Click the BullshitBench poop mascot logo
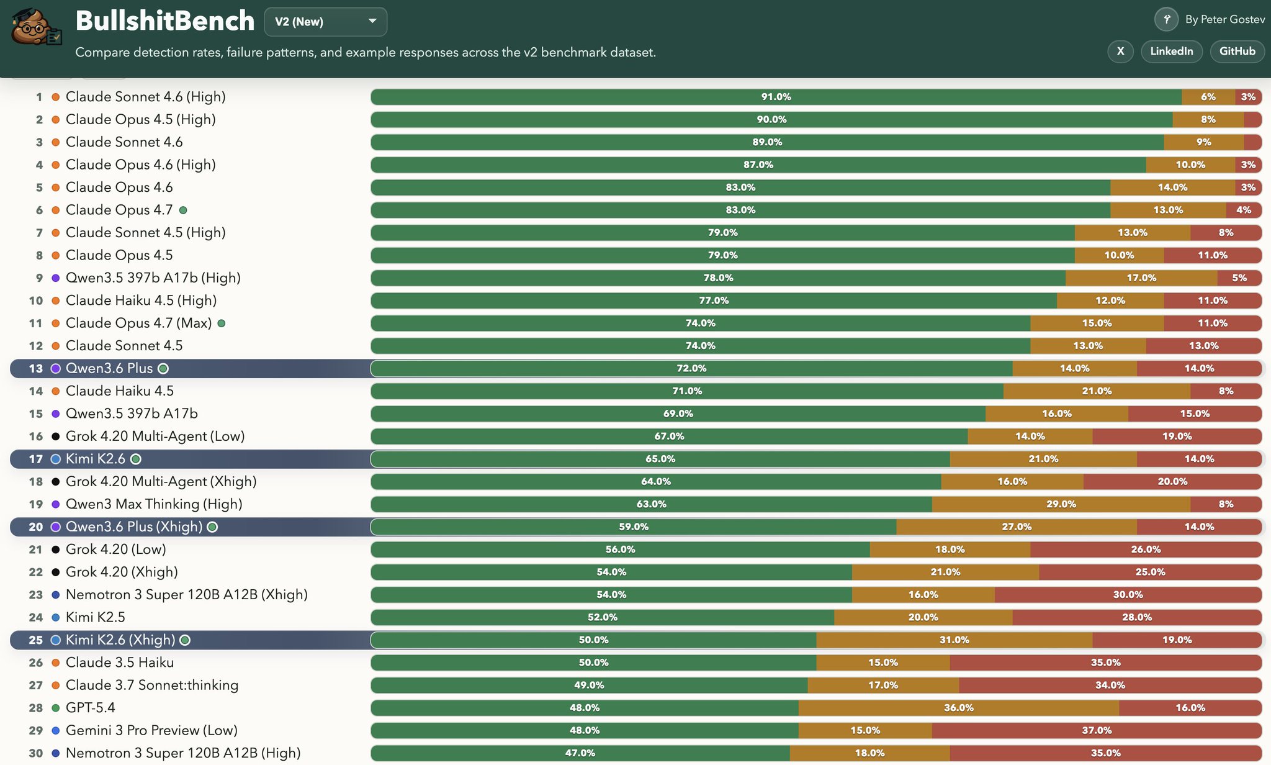 pos(37,26)
